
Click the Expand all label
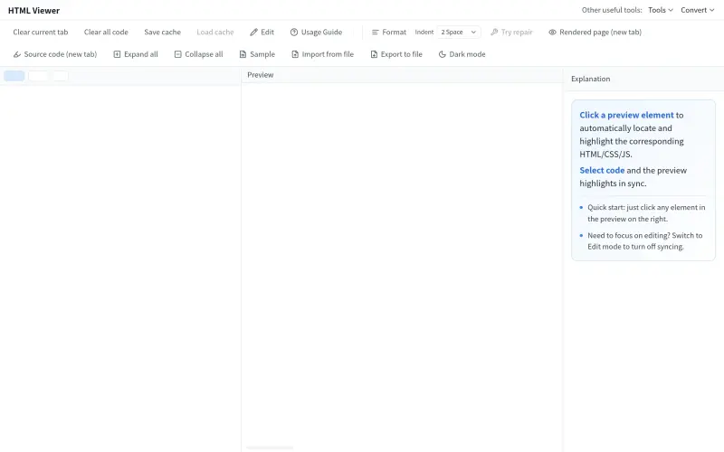click(141, 54)
